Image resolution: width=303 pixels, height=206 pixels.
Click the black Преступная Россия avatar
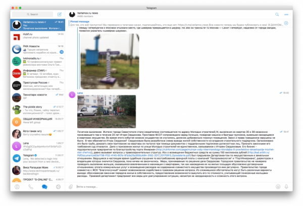tap(17, 86)
